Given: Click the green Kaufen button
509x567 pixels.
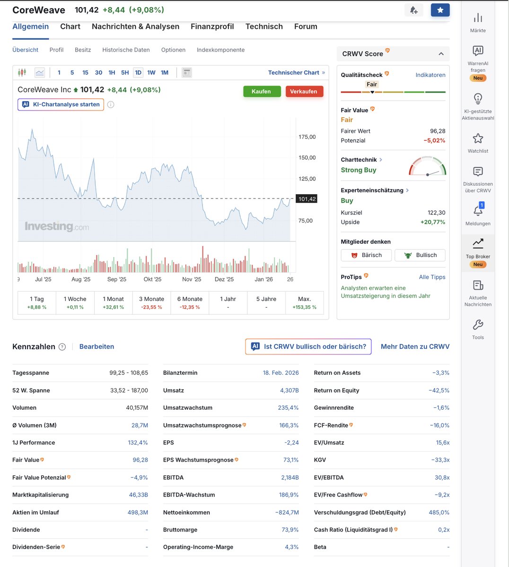Looking at the screenshot, I should (261, 91).
